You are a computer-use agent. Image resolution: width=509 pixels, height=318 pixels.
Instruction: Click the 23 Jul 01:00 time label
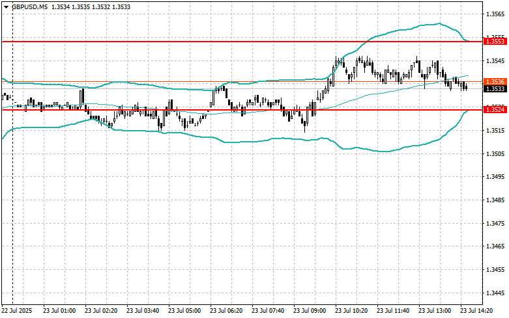pyautogui.click(x=59, y=311)
